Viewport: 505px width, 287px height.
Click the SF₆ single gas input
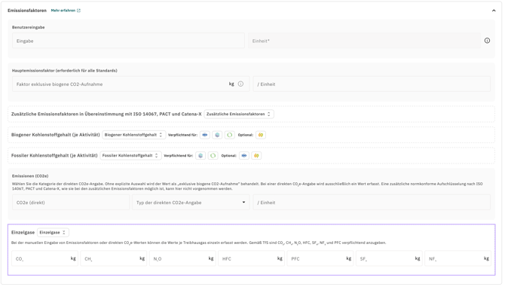(389, 258)
